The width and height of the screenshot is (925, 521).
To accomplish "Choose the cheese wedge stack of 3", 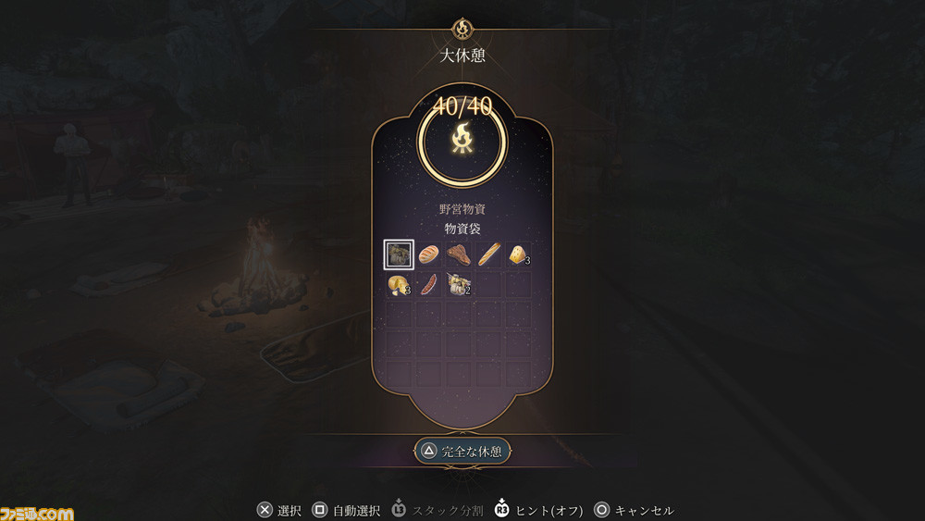I will [x=519, y=254].
